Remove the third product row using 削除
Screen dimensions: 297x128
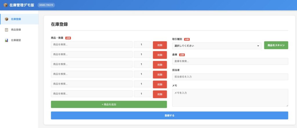pos(160,65)
